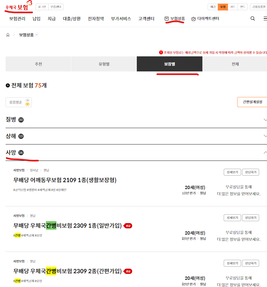The image size is (267, 287).
Task: Select the 예금 product tab
Action: coord(213,7)
